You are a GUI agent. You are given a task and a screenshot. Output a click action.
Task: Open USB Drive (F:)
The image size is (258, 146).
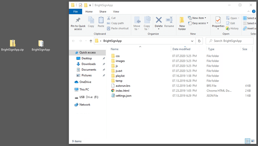click(x=89, y=97)
